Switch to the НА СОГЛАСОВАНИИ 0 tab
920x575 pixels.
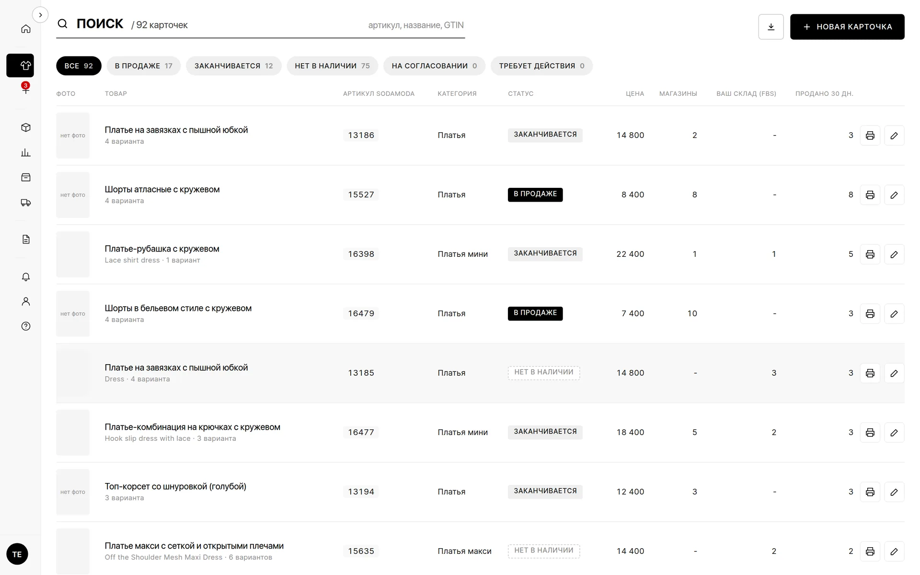click(434, 66)
